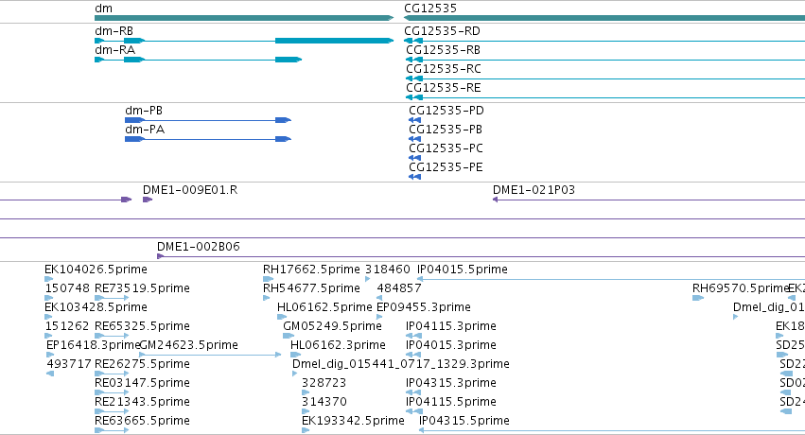805x435 pixels.
Task: Choose the CG12535-PC protein label
Action: (446, 148)
